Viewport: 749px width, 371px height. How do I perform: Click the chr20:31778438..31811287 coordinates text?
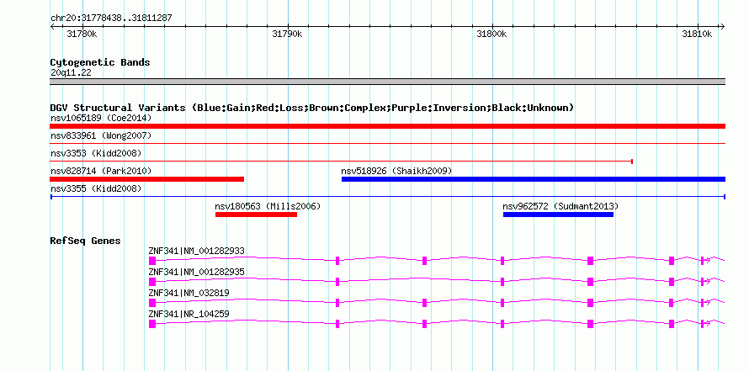pos(111,19)
